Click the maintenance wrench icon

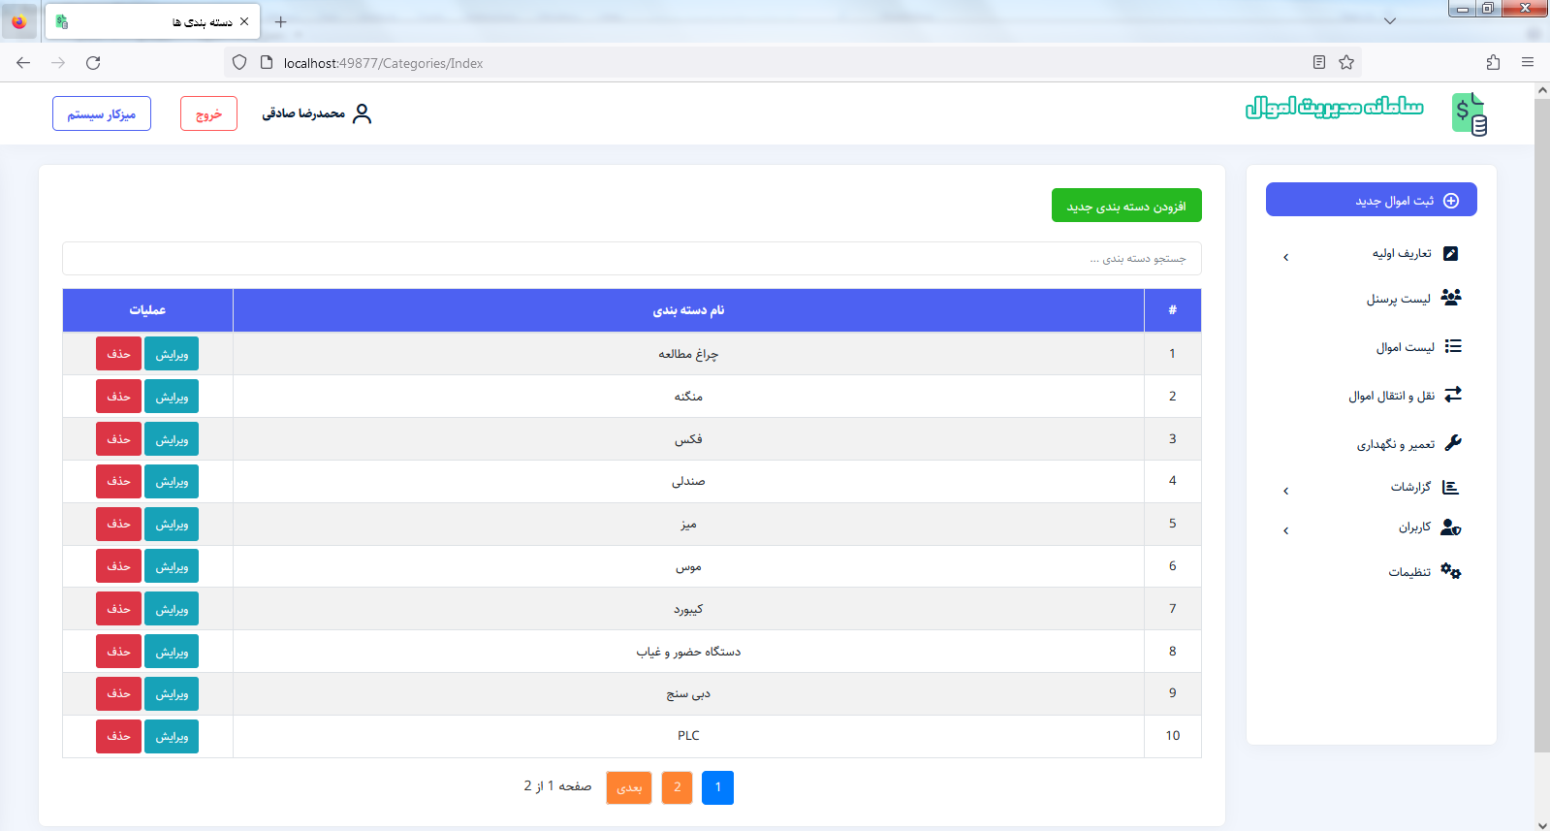pos(1452,443)
